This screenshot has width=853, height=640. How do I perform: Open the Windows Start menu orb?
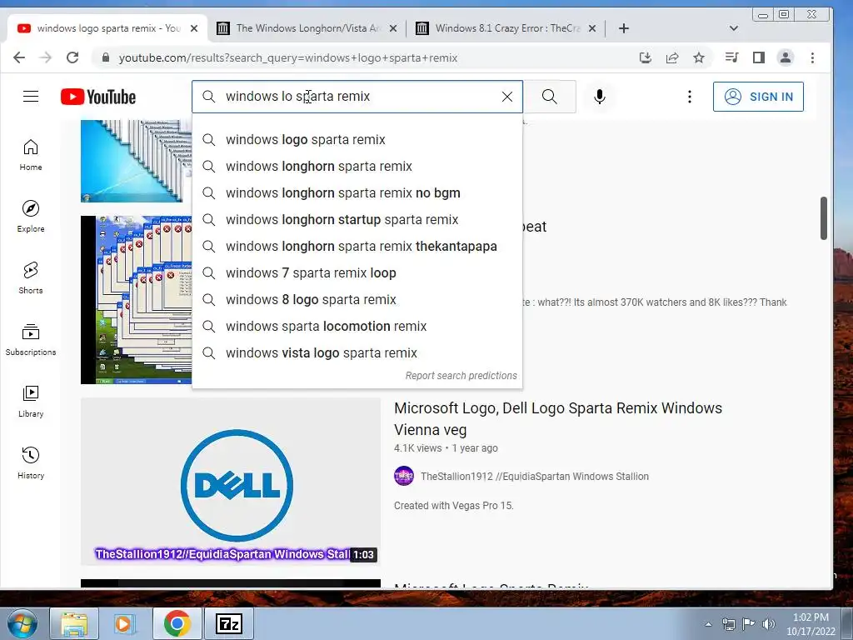(22, 623)
